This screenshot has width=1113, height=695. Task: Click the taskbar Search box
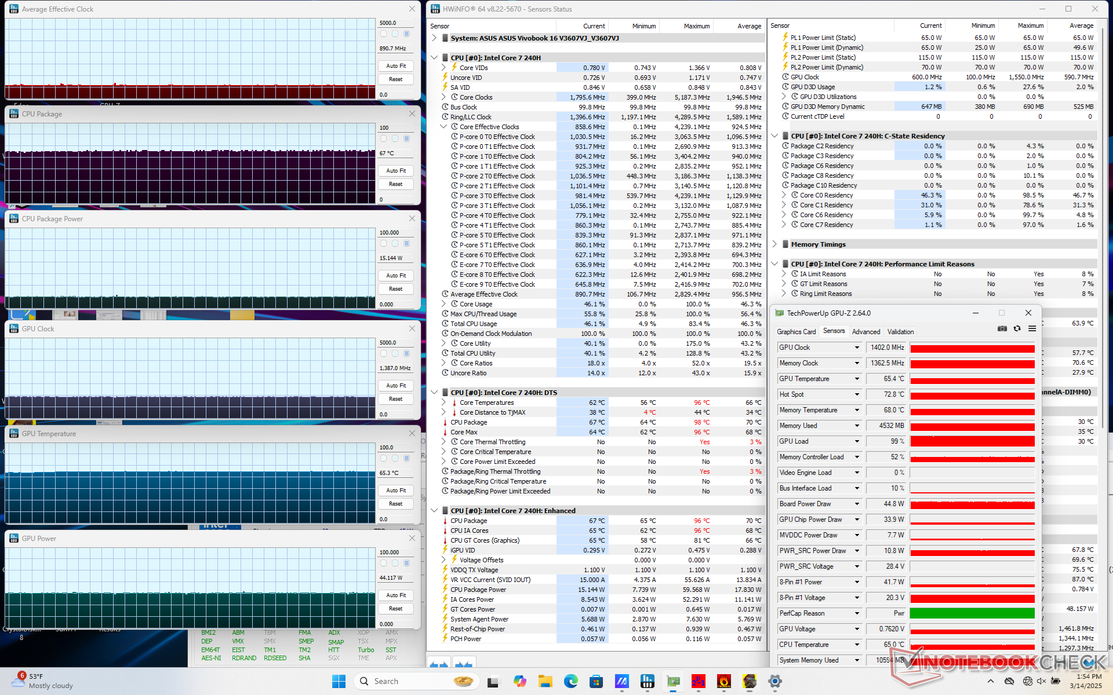(x=417, y=681)
